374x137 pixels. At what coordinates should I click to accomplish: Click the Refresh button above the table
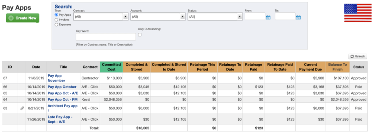358,56
